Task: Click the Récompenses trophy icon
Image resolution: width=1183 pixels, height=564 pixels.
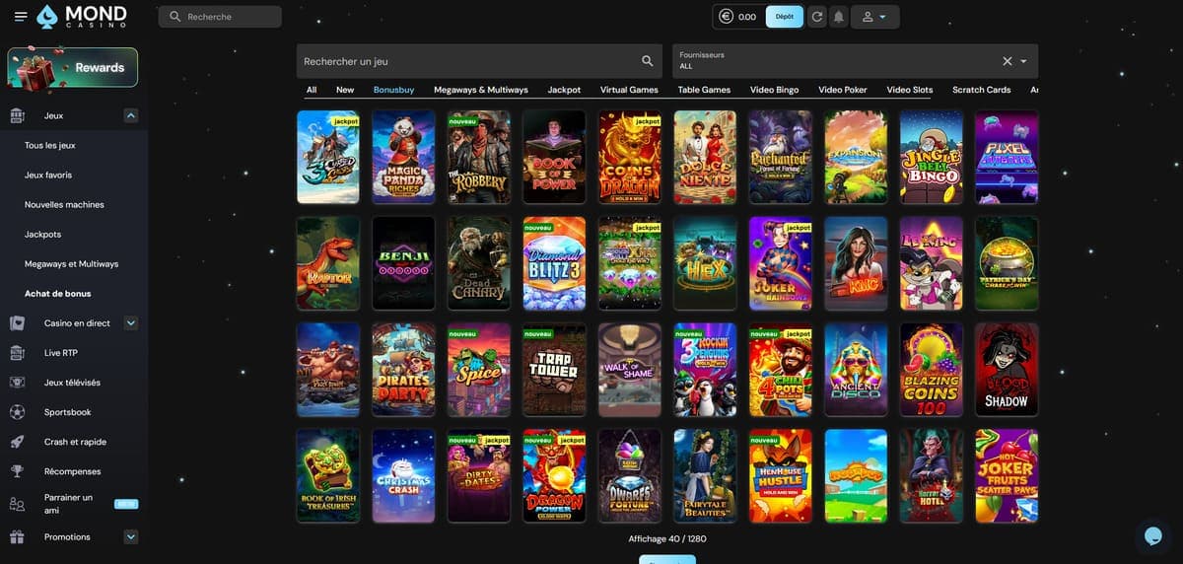Action: [x=17, y=471]
